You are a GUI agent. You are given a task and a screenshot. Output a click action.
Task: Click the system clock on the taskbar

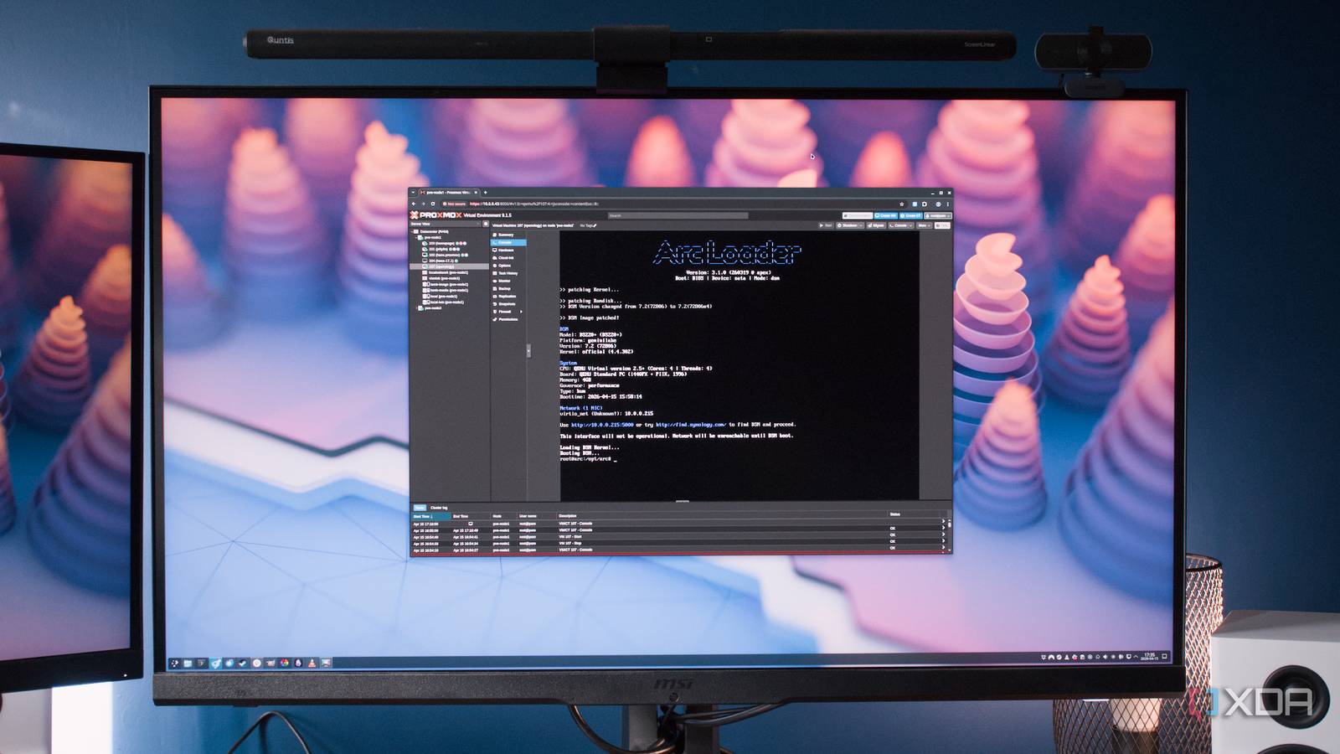point(1150,657)
